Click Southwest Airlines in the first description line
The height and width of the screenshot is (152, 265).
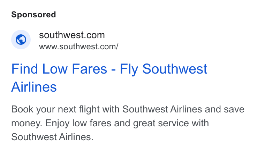click(x=162, y=109)
